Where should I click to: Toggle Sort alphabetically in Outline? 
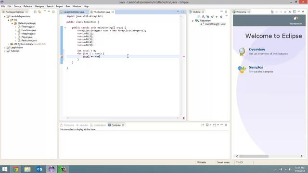[203, 17]
